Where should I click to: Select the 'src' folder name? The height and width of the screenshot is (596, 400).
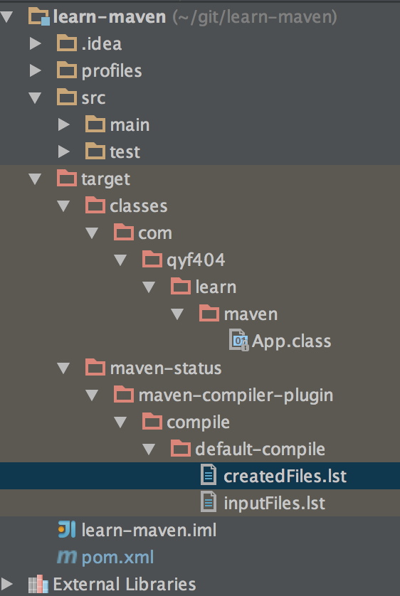click(x=93, y=98)
